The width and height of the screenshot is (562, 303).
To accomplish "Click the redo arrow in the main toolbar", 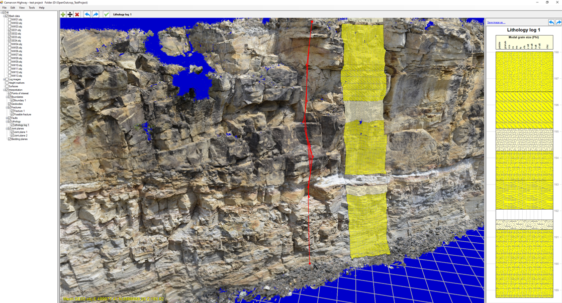I will point(96,15).
